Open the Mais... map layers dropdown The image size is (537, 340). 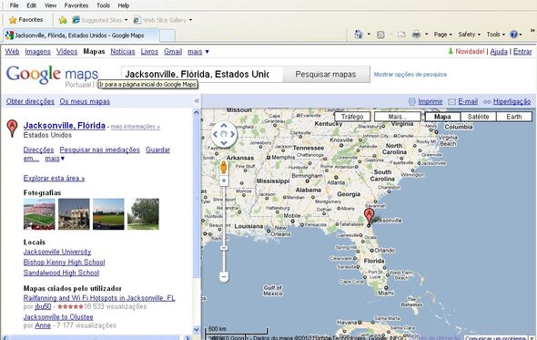pyautogui.click(x=397, y=117)
